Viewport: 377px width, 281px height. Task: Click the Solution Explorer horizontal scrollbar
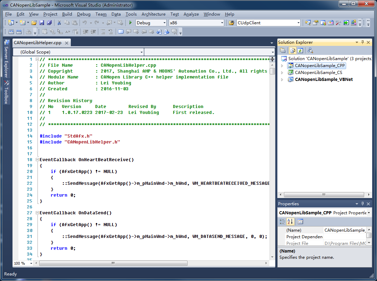pyautogui.click(x=324, y=195)
